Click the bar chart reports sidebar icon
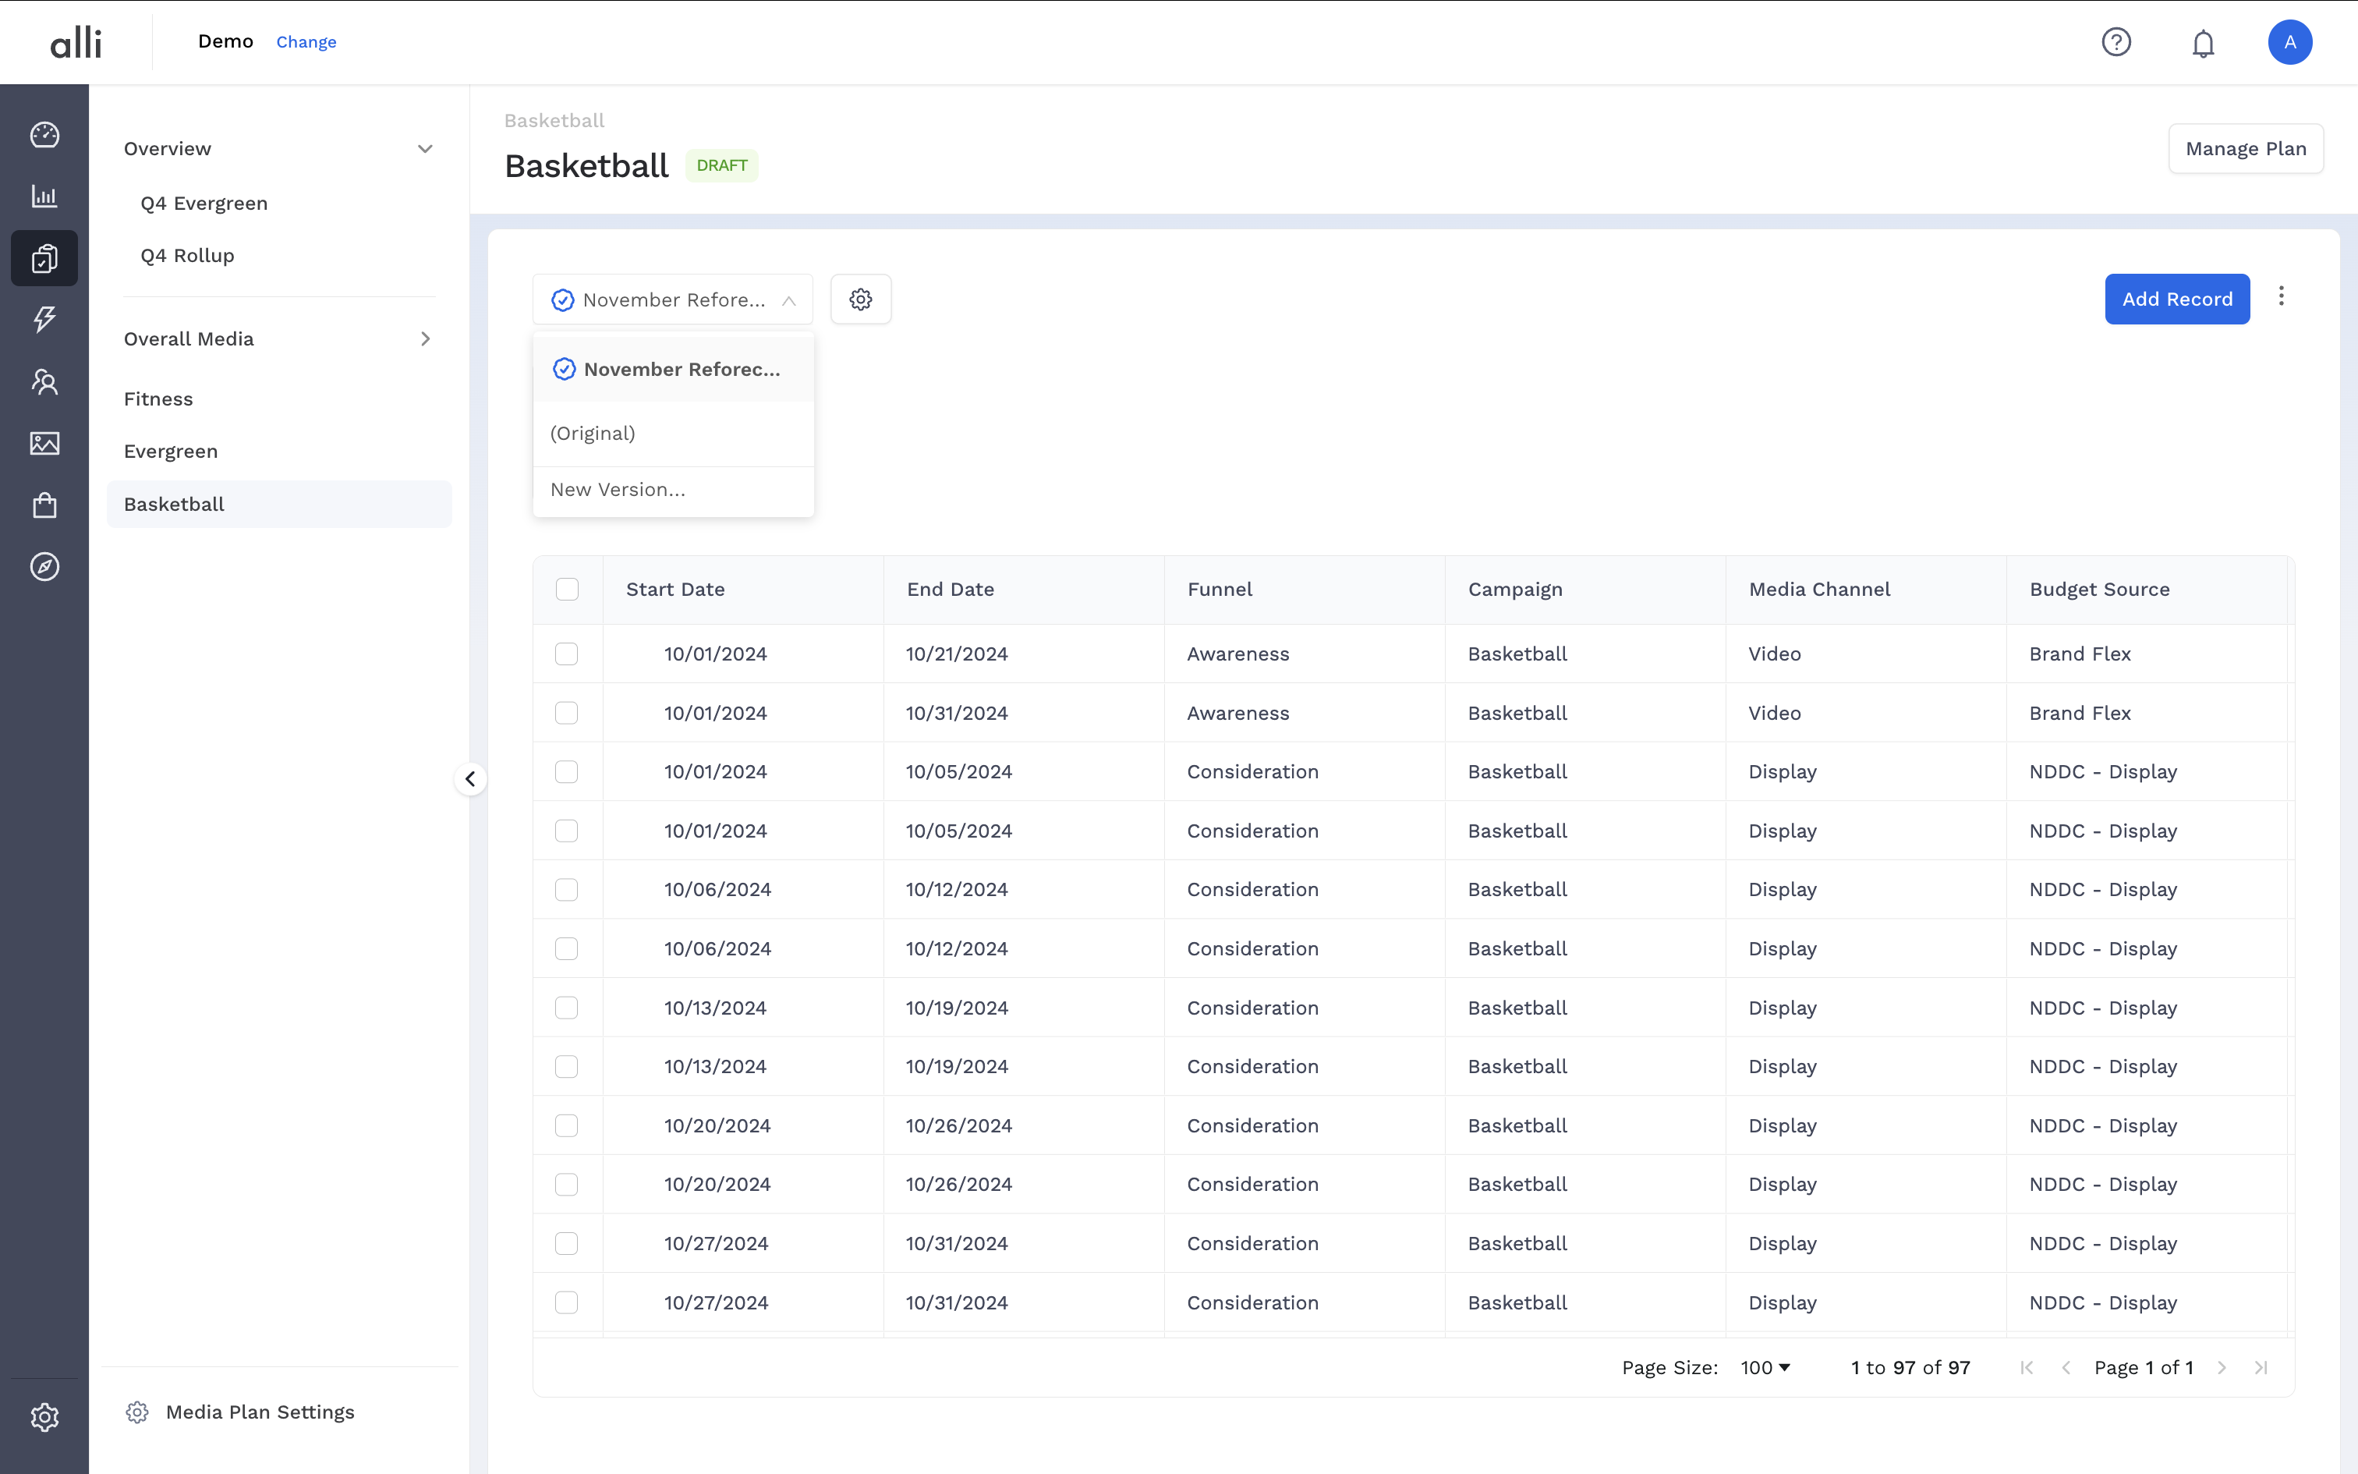The height and width of the screenshot is (1474, 2358). click(x=44, y=196)
